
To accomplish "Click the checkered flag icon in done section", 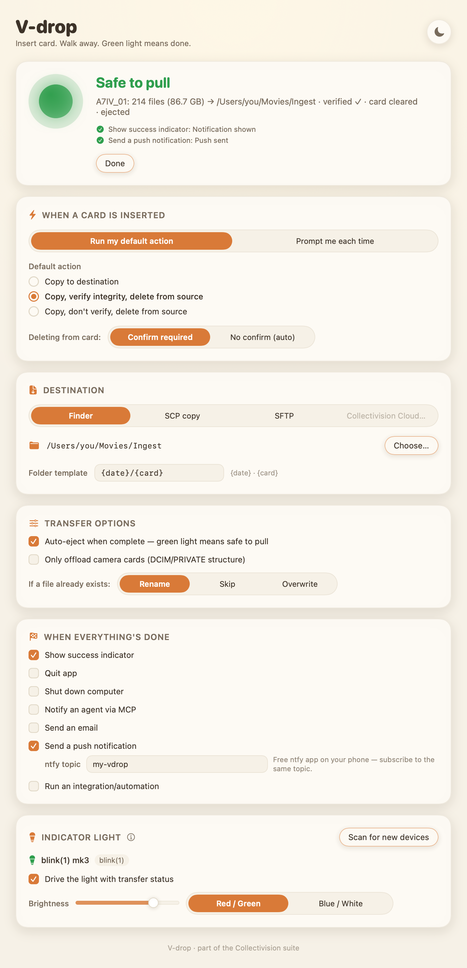I will tap(33, 636).
